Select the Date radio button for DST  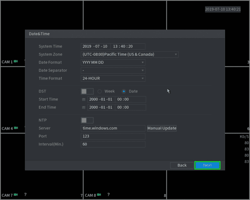124,91
